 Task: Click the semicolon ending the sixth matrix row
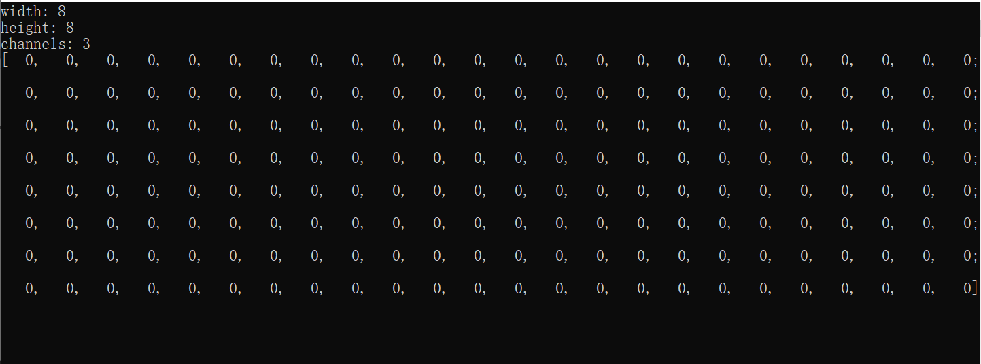[975, 225]
